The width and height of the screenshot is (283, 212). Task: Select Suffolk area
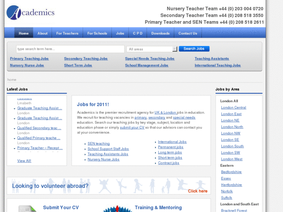[227, 198]
